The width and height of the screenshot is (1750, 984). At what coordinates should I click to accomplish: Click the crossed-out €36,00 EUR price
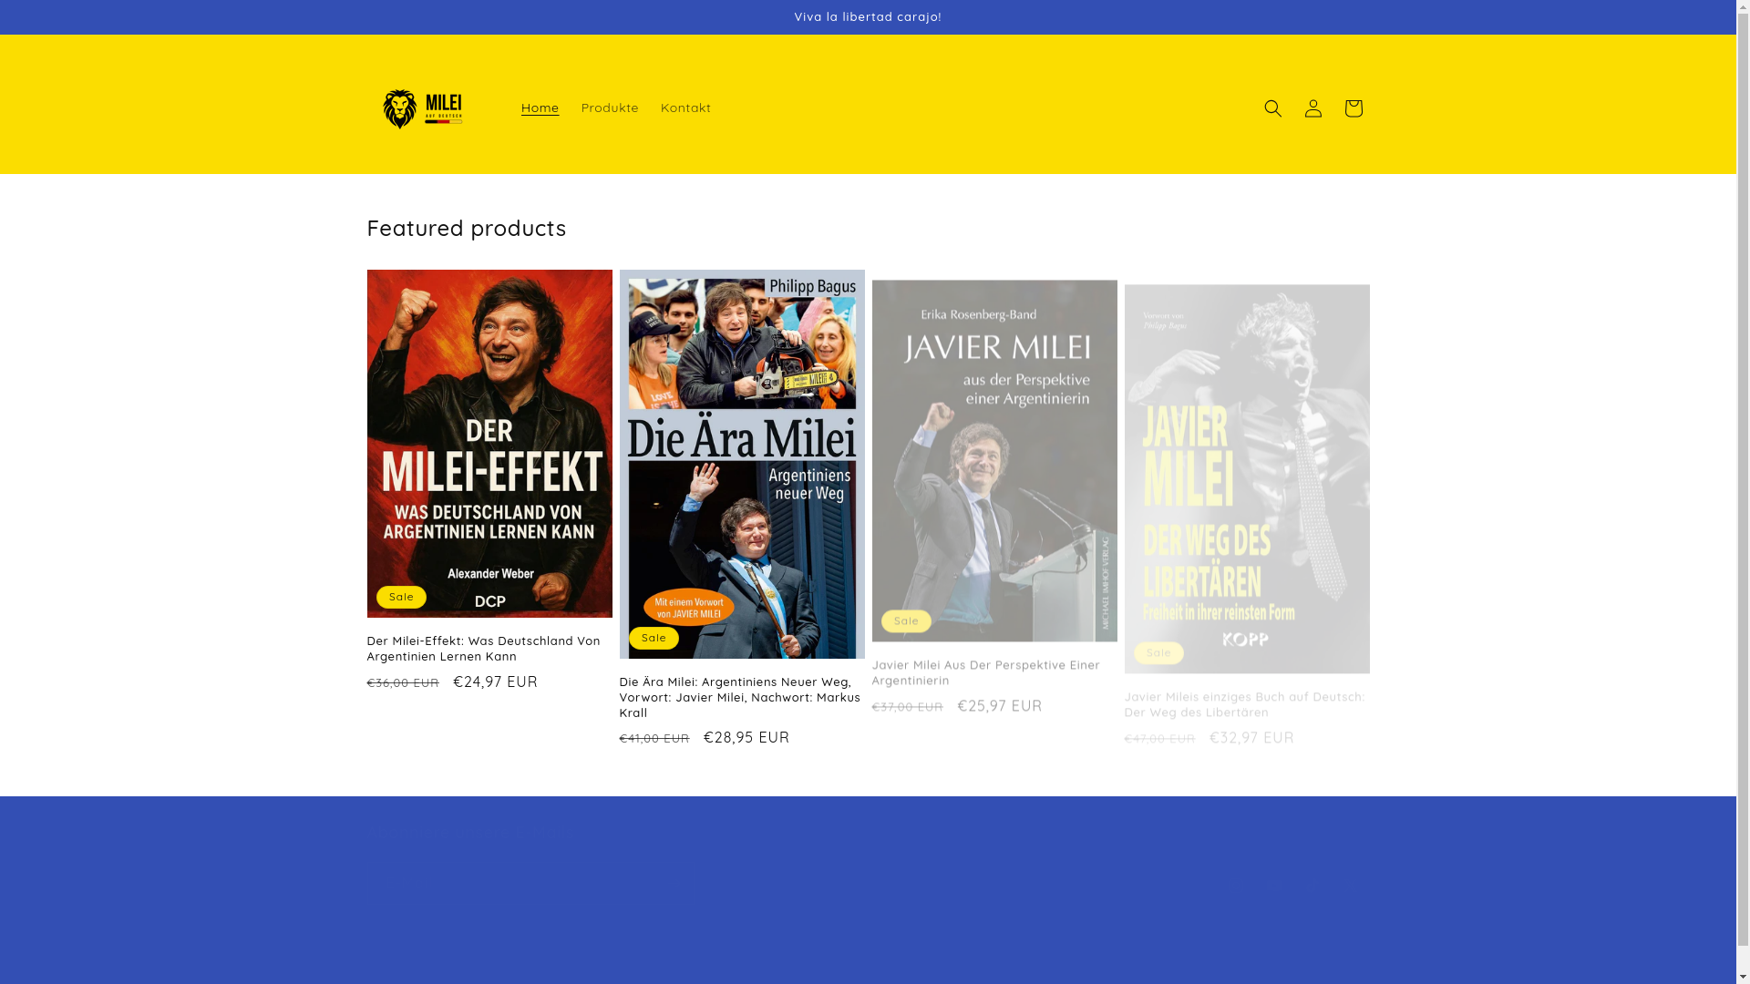point(403,682)
